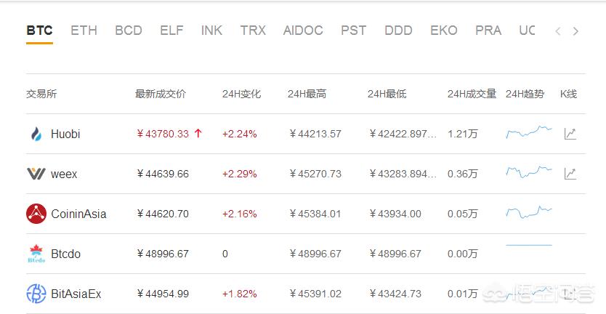Click the Btcdo maple leaf logo
This screenshot has width=606, height=314.
coord(36,254)
